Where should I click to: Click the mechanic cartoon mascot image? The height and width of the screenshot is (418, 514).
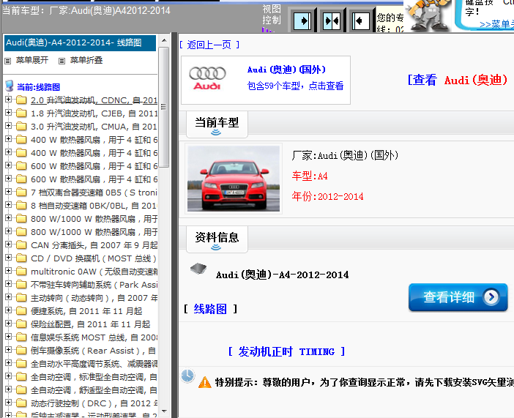(x=427, y=15)
